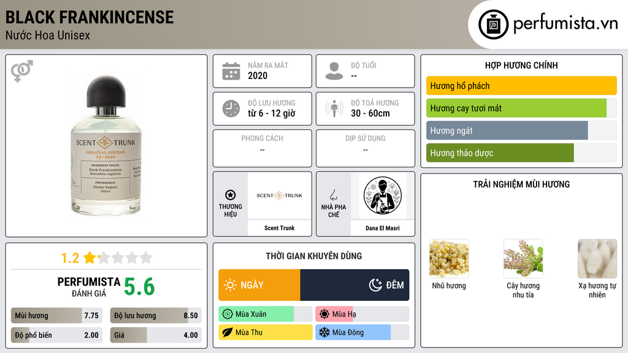Click the Mùa Thu season bar
The width and height of the screenshot is (628, 353).
(265, 332)
